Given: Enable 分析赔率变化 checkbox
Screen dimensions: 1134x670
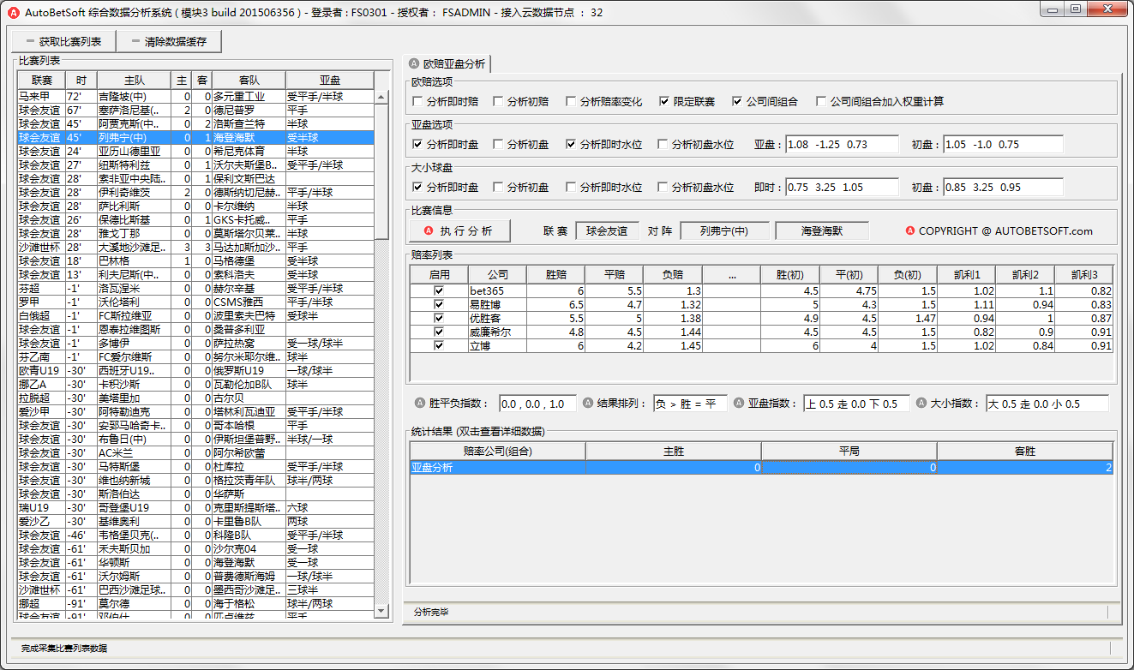Looking at the screenshot, I should point(571,101).
